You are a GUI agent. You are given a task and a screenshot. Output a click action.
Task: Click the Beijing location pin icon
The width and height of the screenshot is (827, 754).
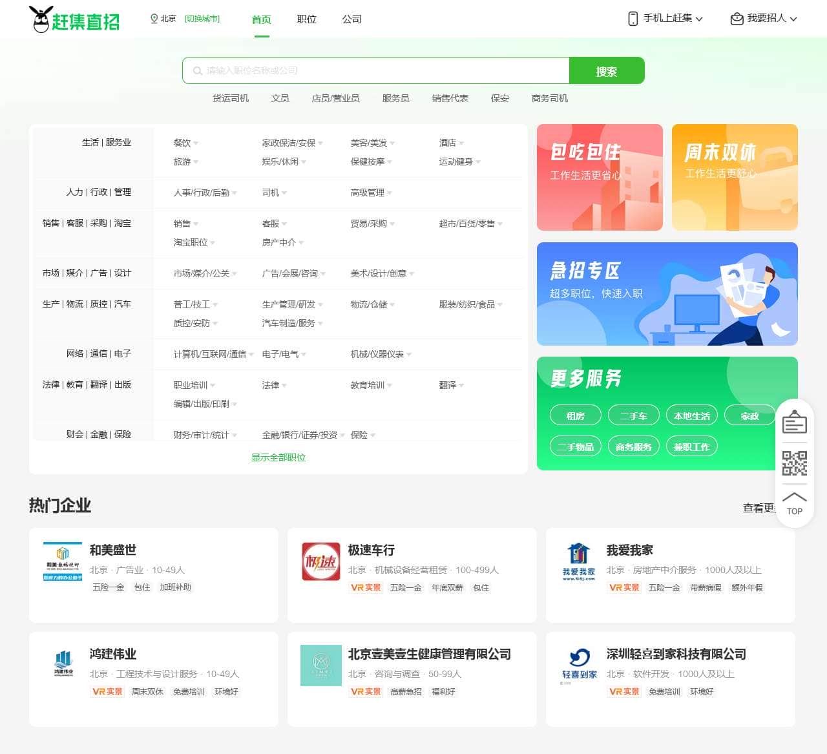(x=154, y=19)
